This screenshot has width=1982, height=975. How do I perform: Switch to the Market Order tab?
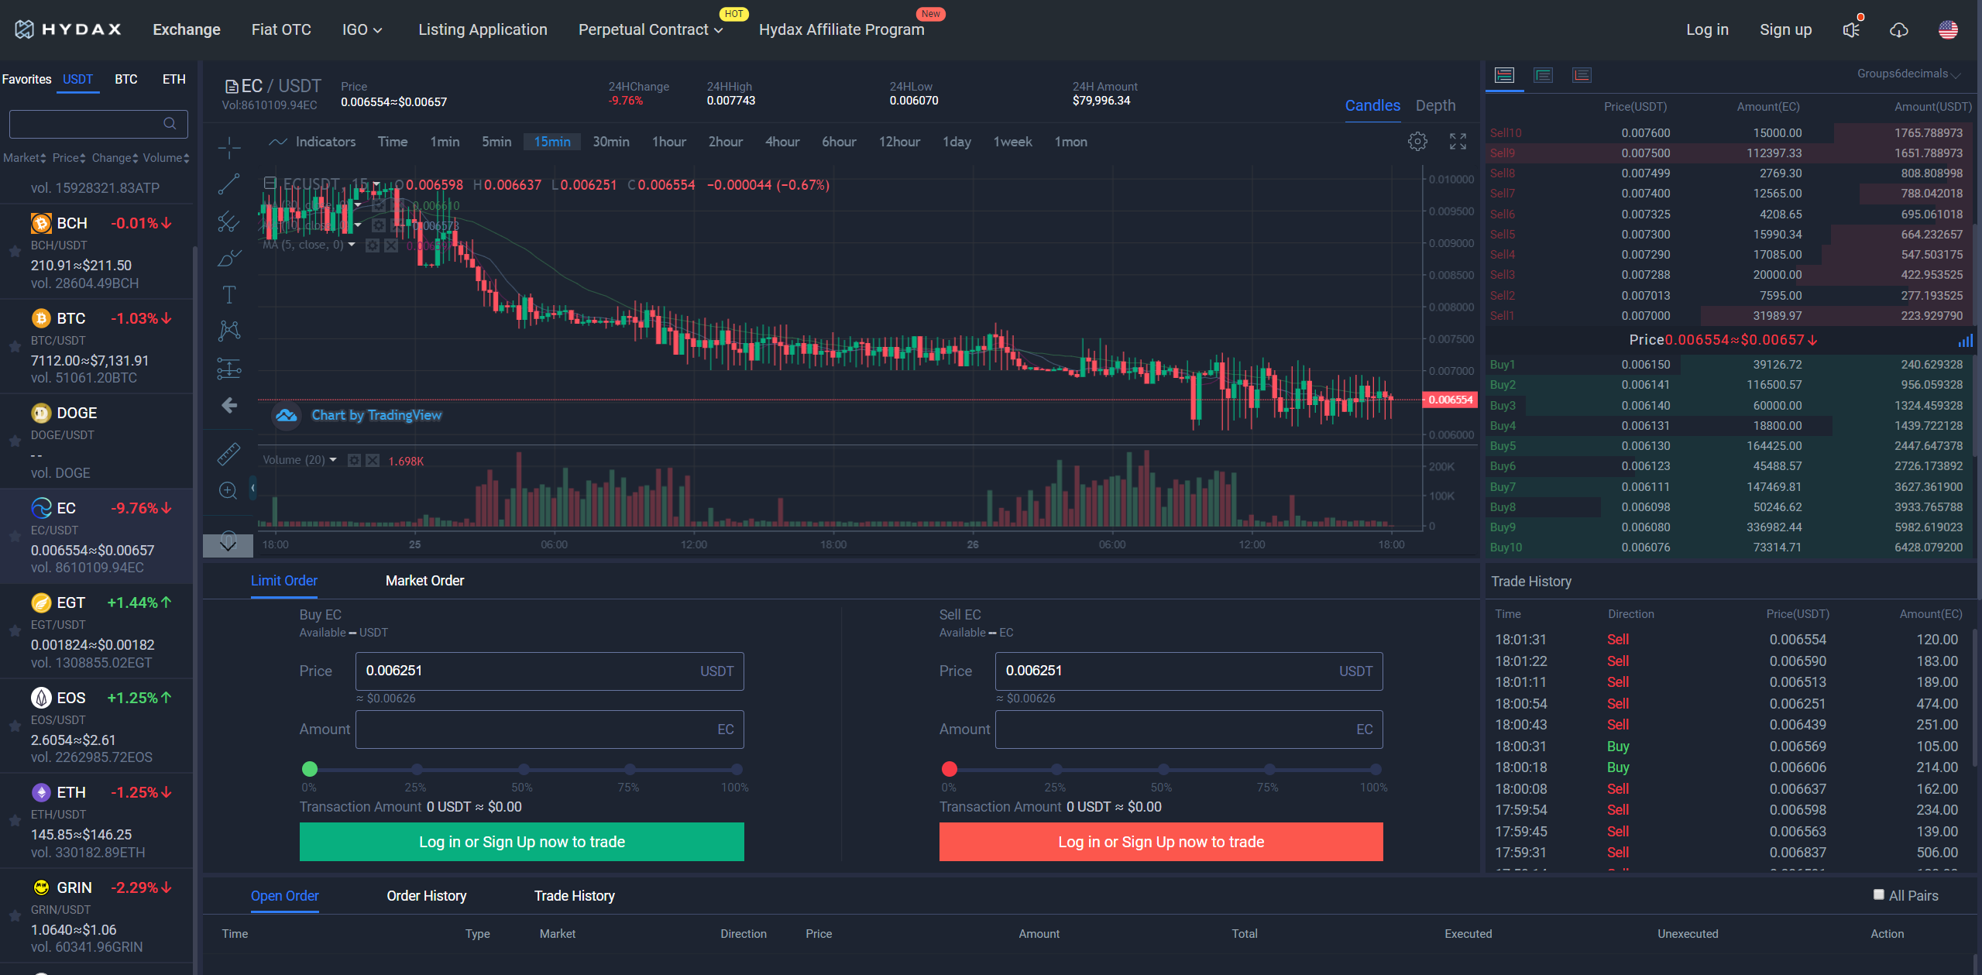click(x=424, y=581)
